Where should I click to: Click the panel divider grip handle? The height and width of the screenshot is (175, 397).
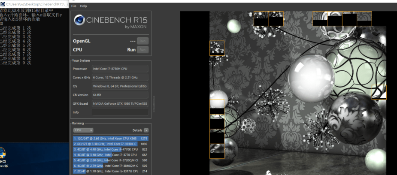[x=154, y=103]
